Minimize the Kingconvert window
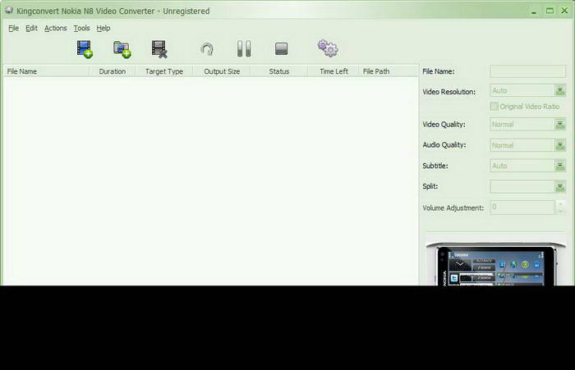This screenshot has height=370, width=575. pos(534,11)
